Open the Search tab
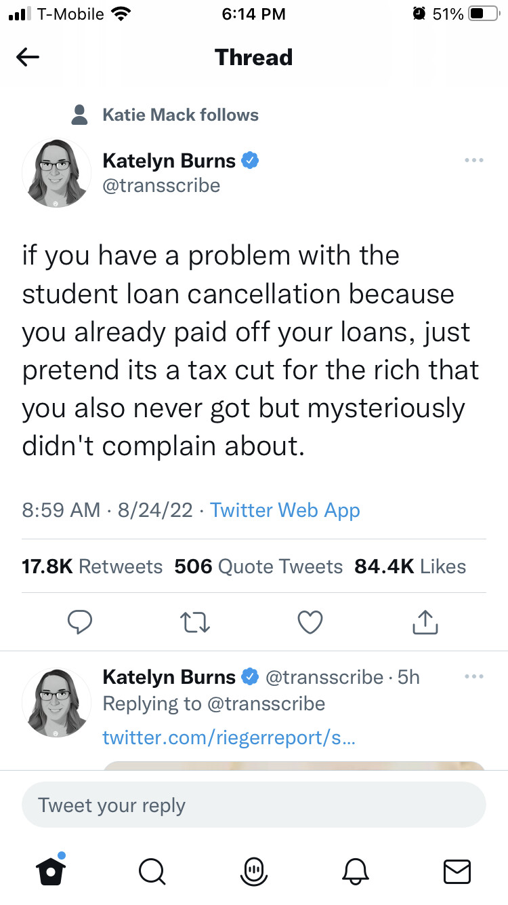The width and height of the screenshot is (508, 905). coord(150,870)
